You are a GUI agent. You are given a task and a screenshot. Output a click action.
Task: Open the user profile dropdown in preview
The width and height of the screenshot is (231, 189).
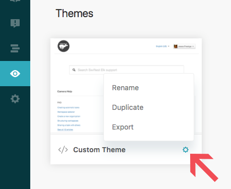tap(185, 46)
